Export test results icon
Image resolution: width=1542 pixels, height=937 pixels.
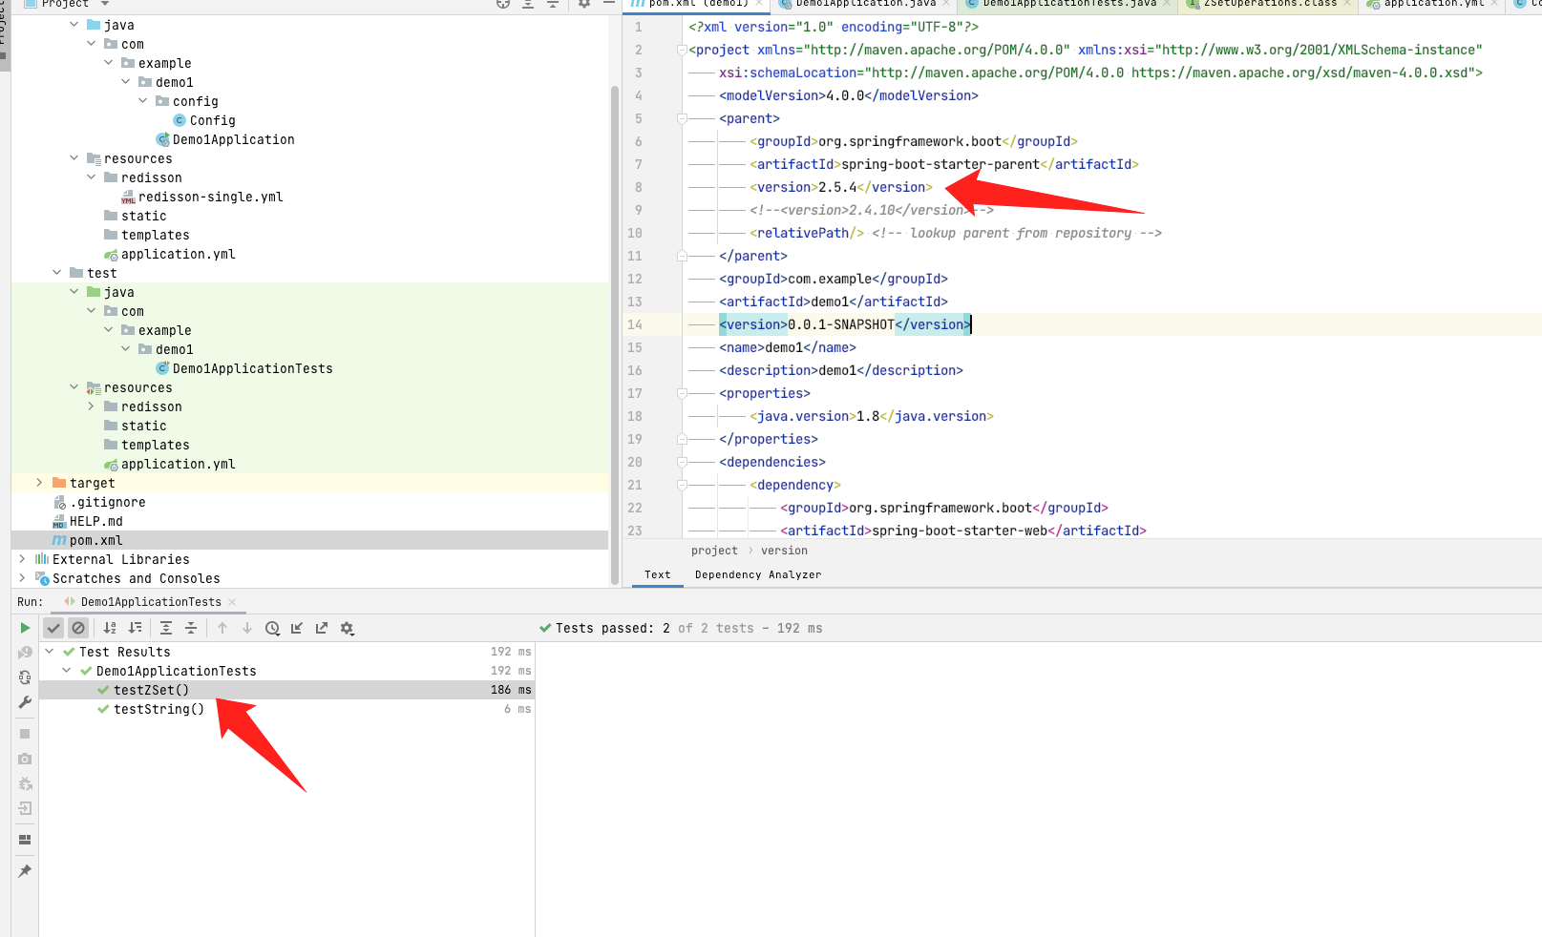[x=322, y=628]
